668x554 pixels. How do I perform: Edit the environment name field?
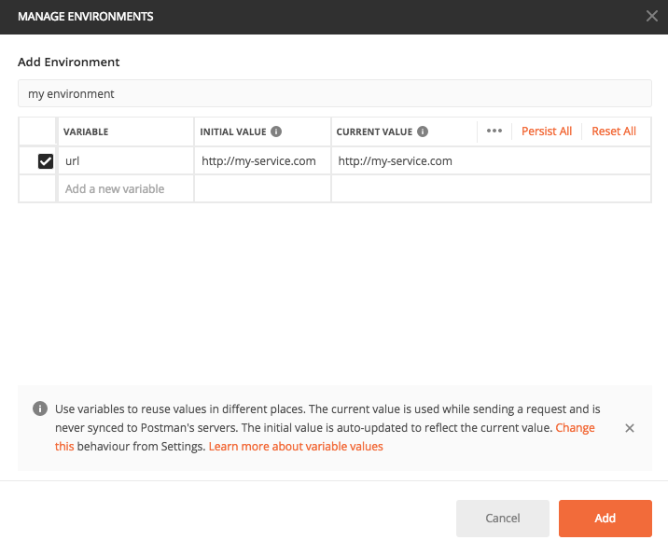click(334, 93)
